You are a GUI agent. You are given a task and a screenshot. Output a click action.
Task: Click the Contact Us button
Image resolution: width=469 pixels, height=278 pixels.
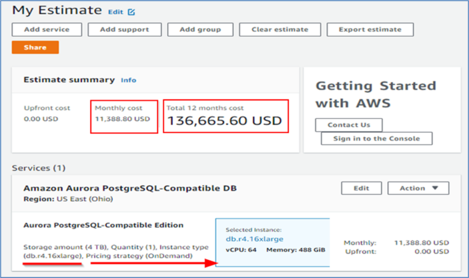click(349, 125)
